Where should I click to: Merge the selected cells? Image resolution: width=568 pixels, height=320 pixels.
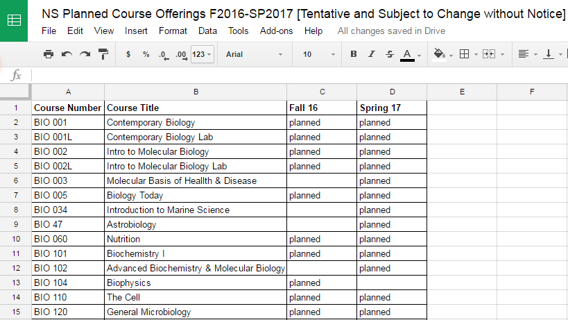(x=489, y=54)
